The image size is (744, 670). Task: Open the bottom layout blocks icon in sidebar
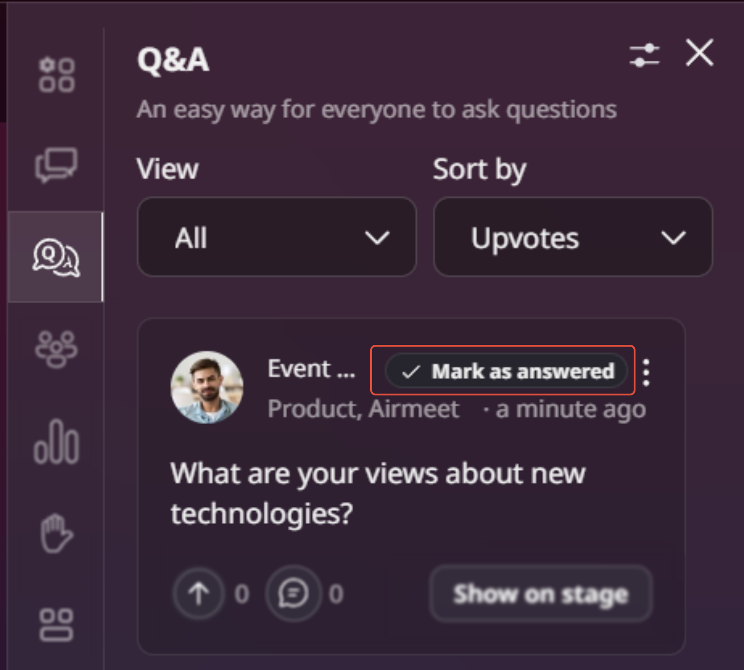coord(57,625)
